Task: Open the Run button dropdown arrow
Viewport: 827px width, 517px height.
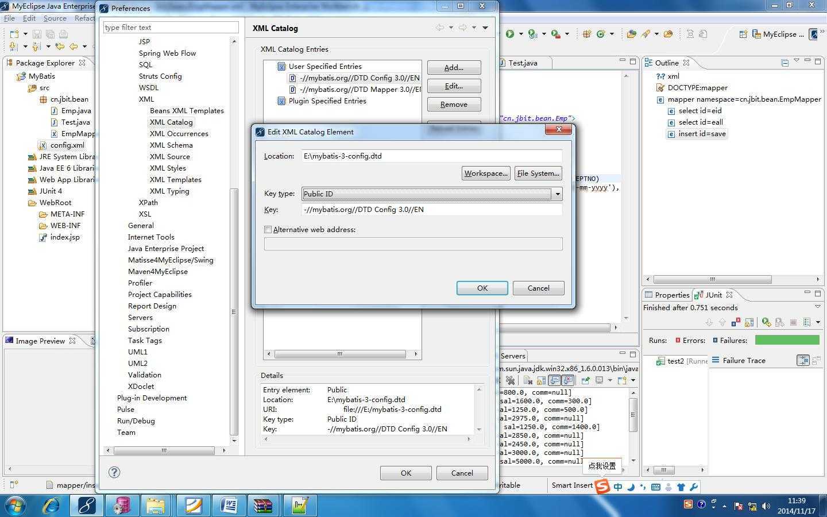Action: (x=521, y=34)
